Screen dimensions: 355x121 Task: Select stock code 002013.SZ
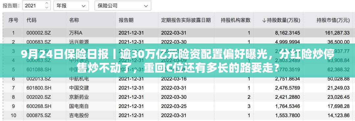click(x=39, y=78)
